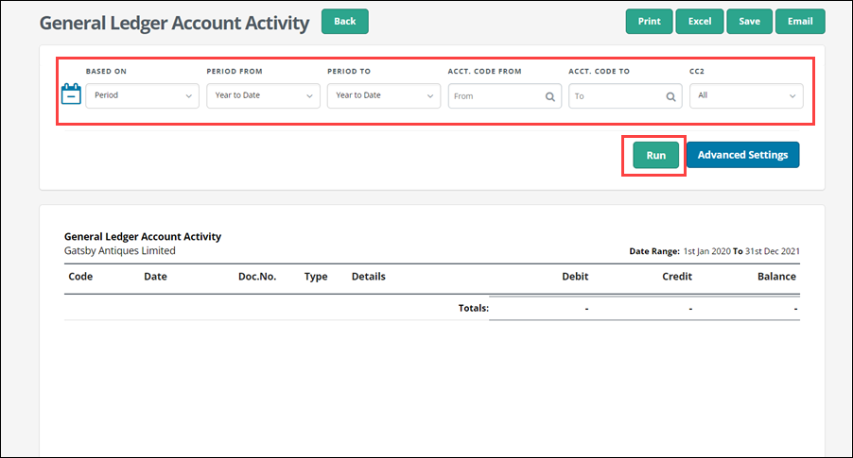
Task: Click the General Ledger Account Activity page title
Action: 174,23
